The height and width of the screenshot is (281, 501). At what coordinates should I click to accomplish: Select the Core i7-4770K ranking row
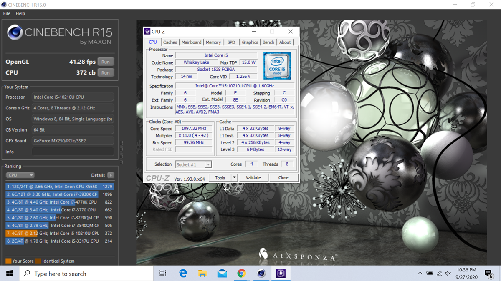(x=60, y=202)
